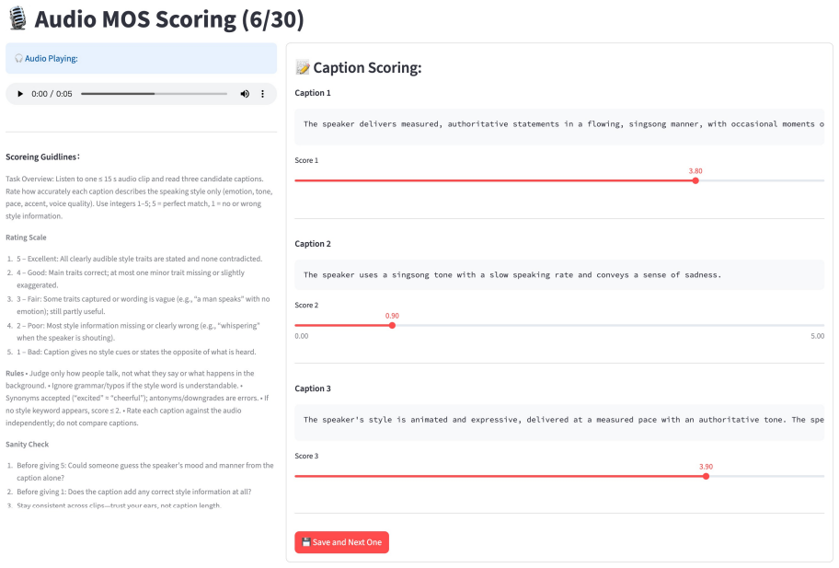
Task: Click the Score 2 slider handle at 0.90
Action: click(x=392, y=326)
